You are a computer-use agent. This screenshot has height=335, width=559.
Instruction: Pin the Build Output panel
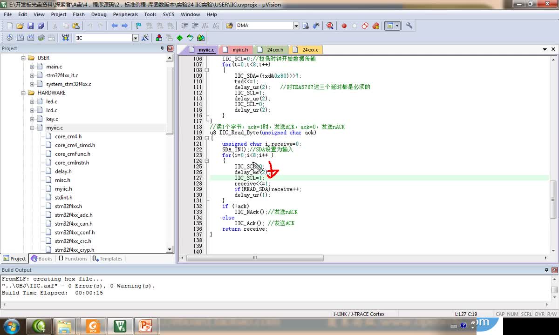point(546,270)
